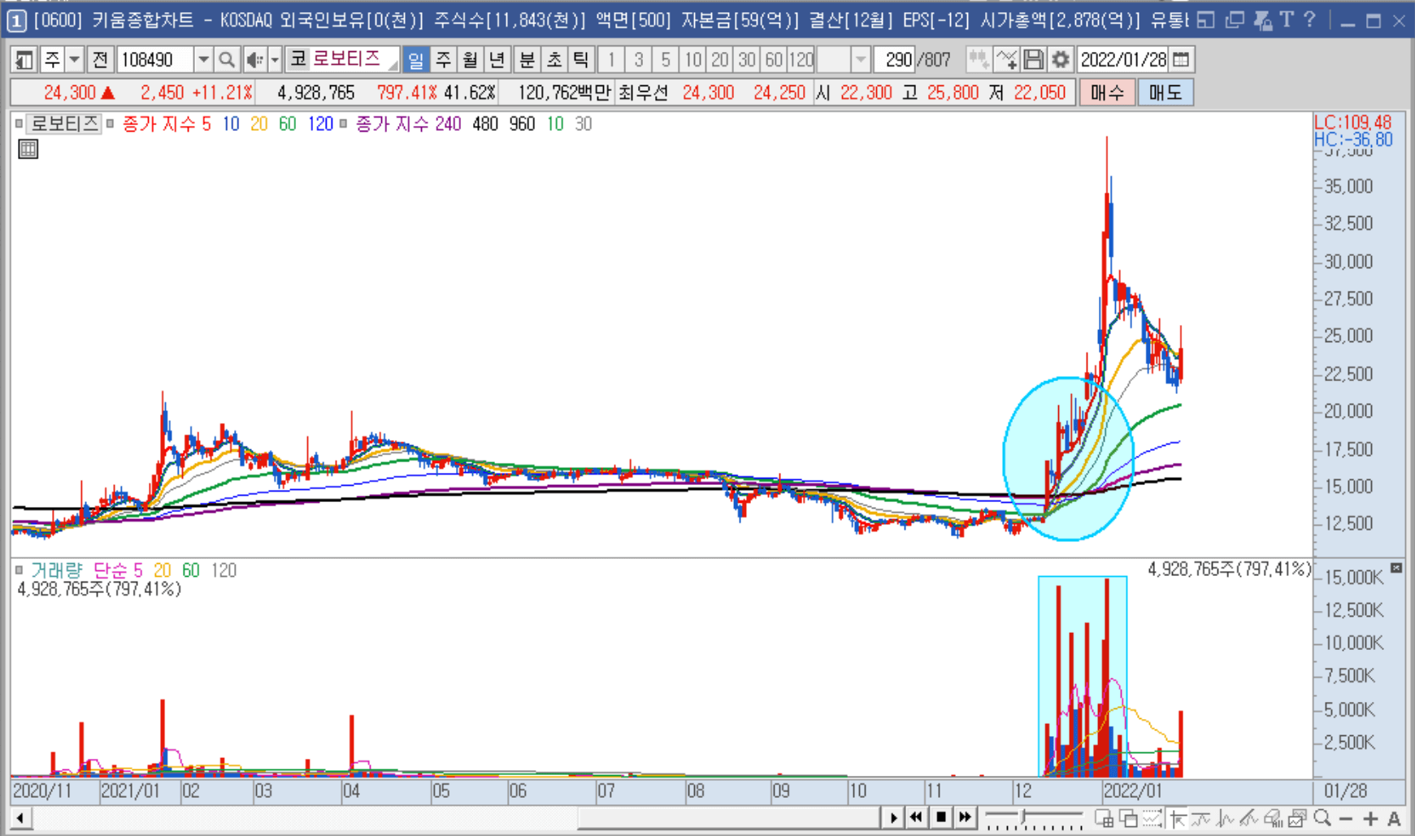Expand the stock code dropdown arrow
The width and height of the screenshot is (1415, 836).
203,59
